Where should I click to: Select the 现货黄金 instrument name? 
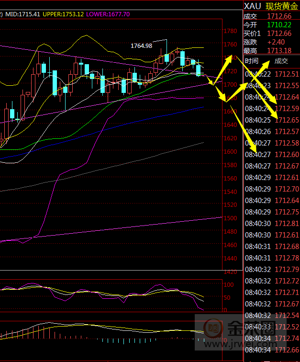click(x=281, y=6)
